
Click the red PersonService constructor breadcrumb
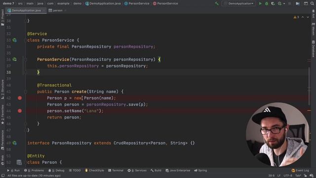[x=165, y=3]
